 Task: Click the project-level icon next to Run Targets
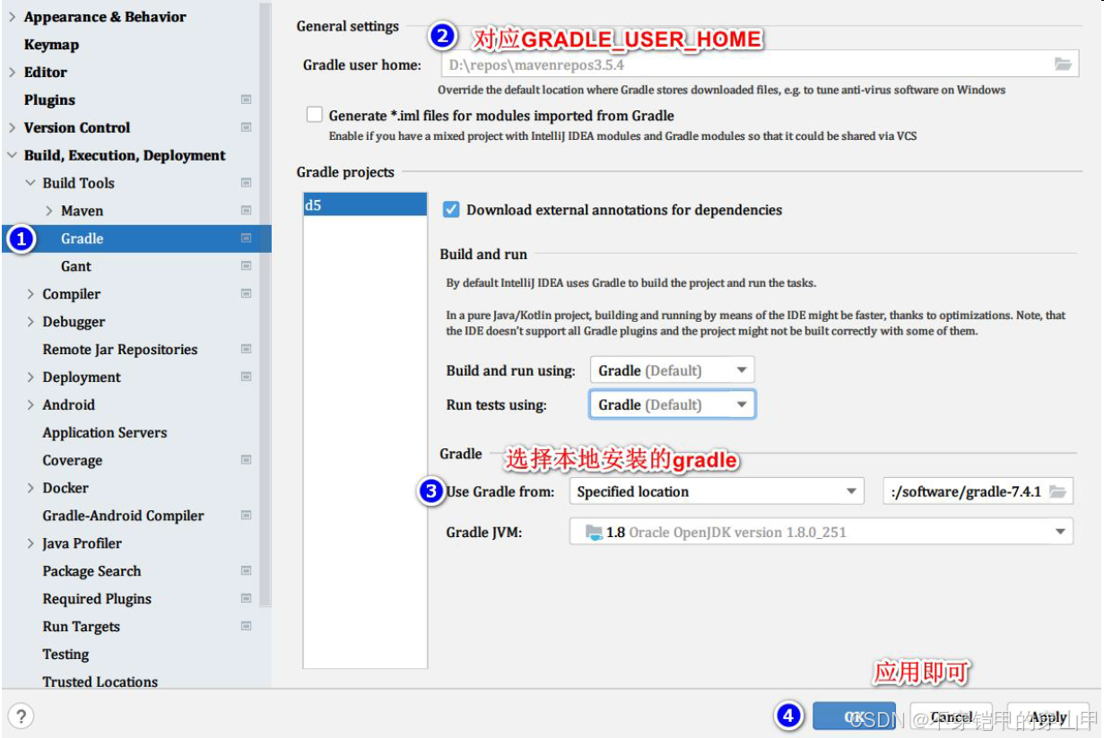247,627
